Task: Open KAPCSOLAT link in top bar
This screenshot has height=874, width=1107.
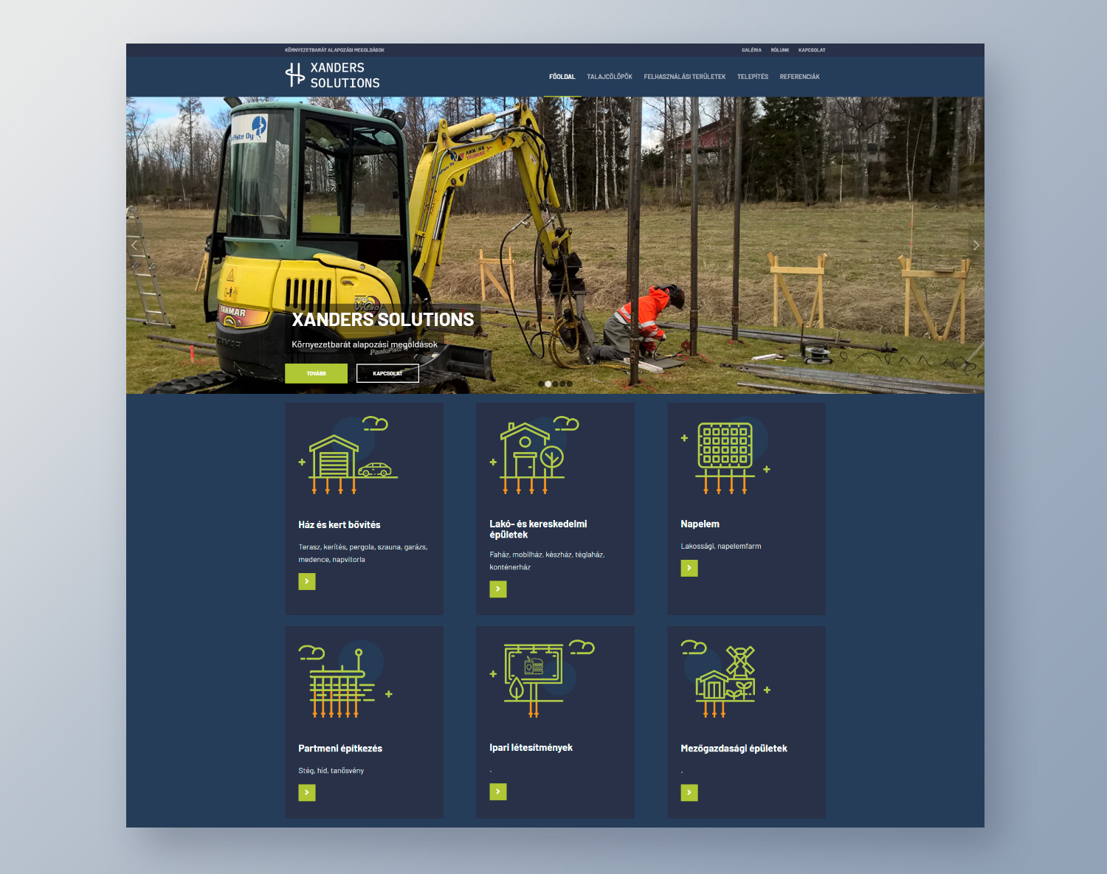Action: pyautogui.click(x=812, y=50)
